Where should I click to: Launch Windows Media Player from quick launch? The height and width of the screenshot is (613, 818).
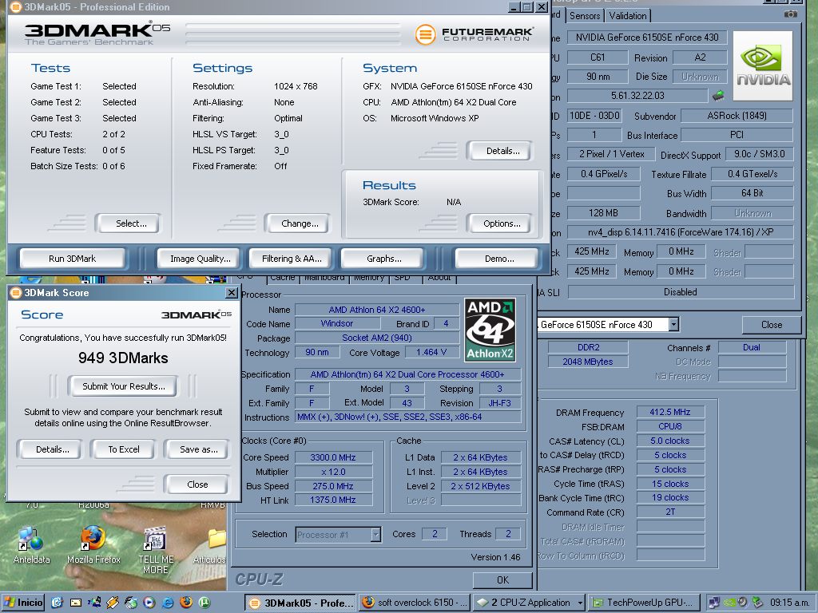point(149,602)
